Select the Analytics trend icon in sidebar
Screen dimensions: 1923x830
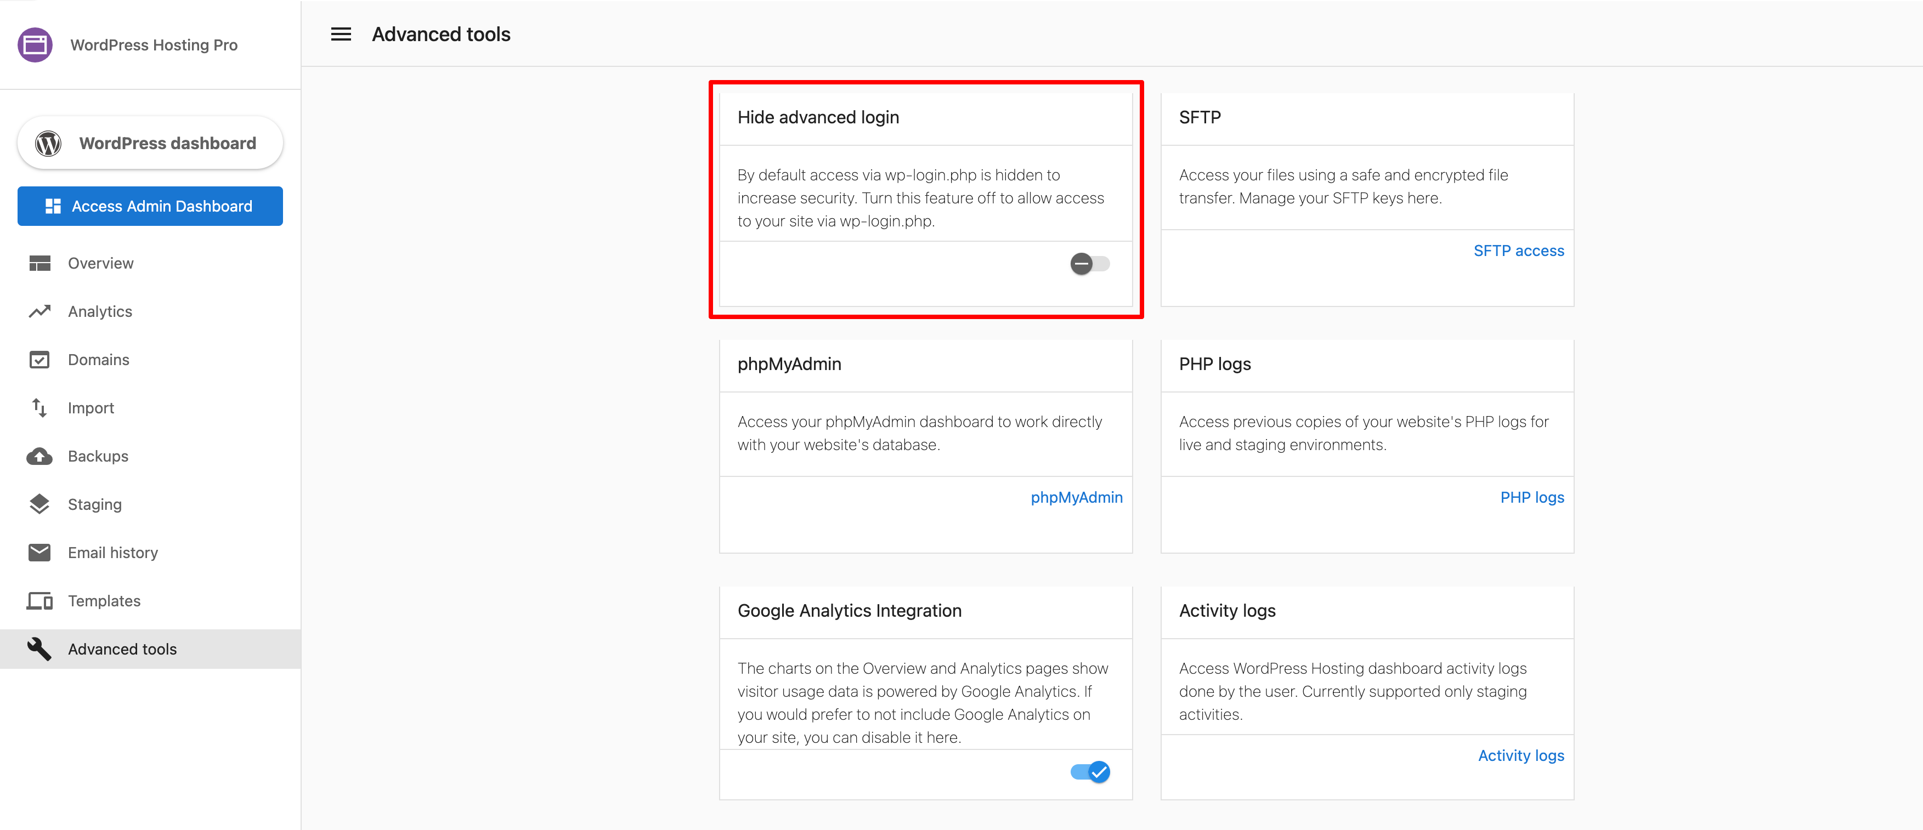(x=39, y=311)
